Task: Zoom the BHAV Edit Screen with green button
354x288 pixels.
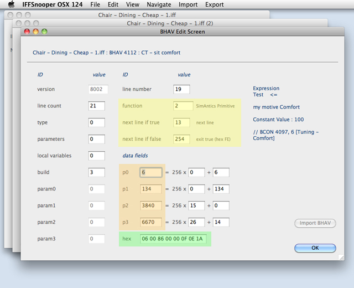Action: pos(45,32)
